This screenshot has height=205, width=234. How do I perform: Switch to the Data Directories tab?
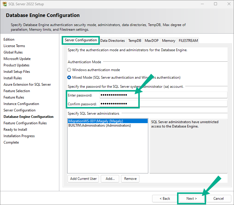coord(112,41)
